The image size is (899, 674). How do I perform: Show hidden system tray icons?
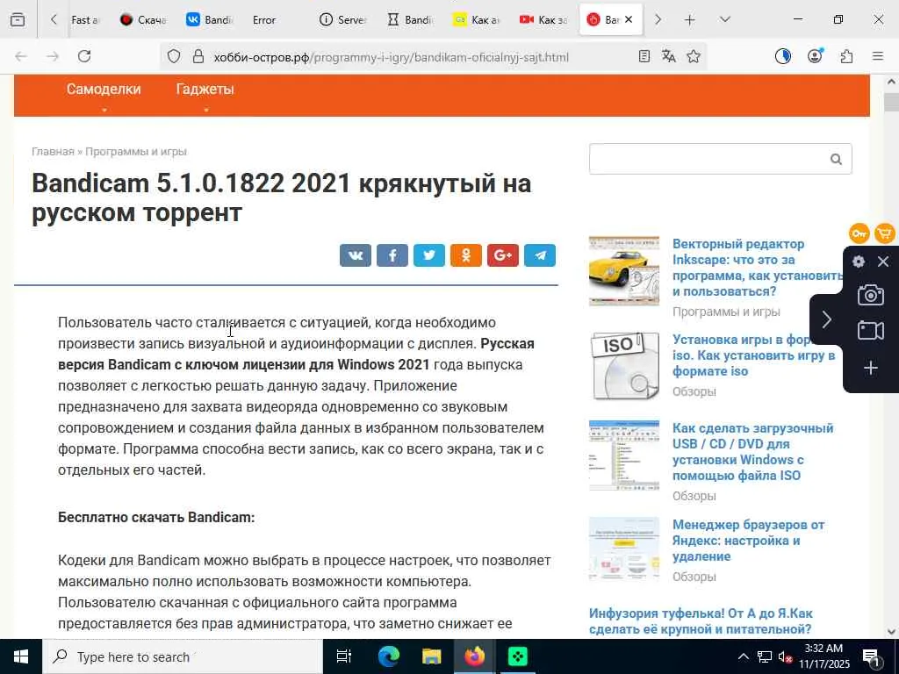(743, 656)
